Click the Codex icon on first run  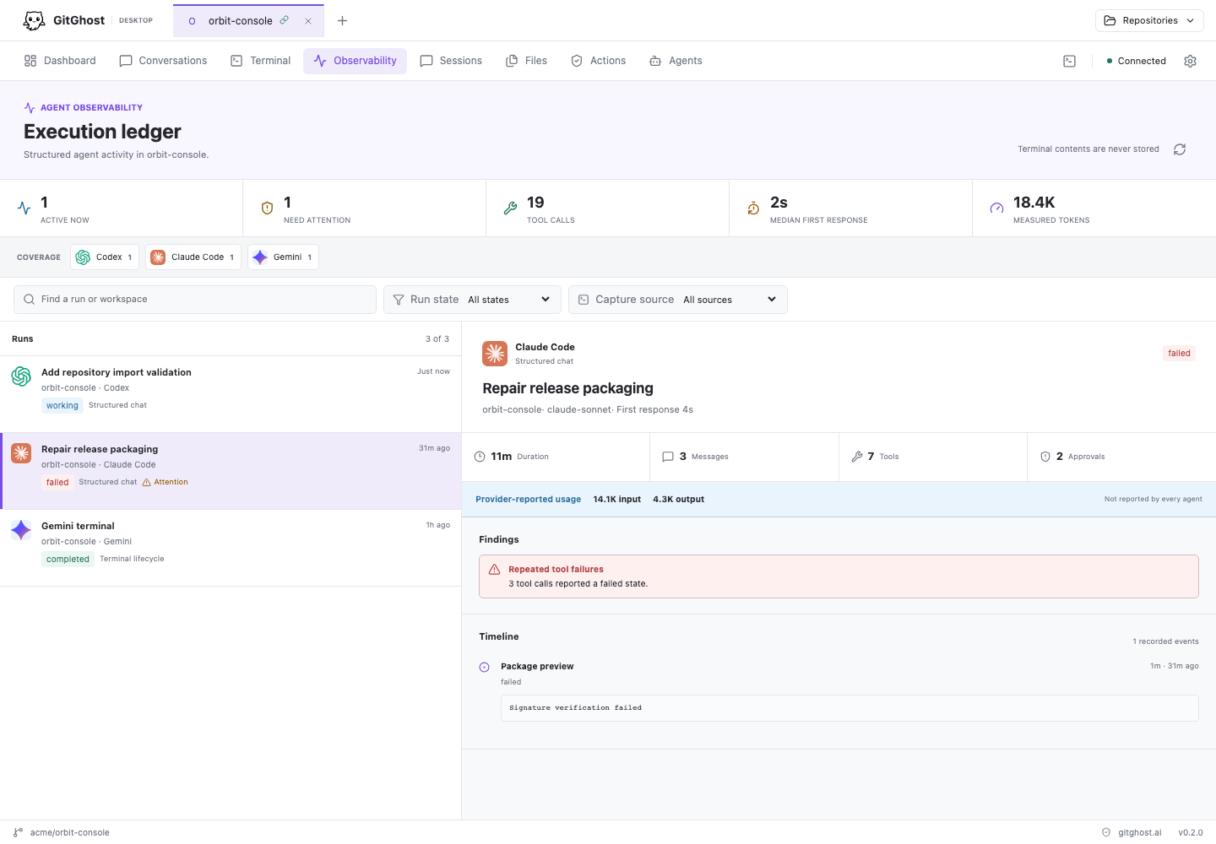pos(21,376)
